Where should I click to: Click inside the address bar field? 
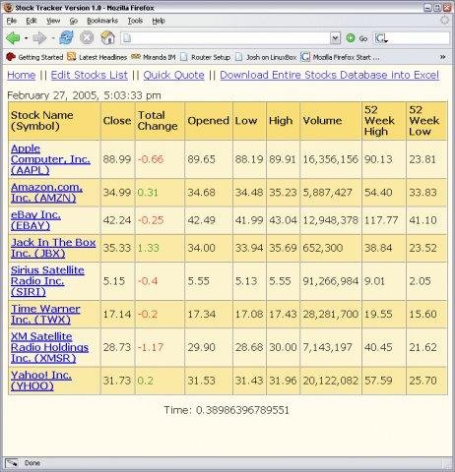[x=229, y=38]
